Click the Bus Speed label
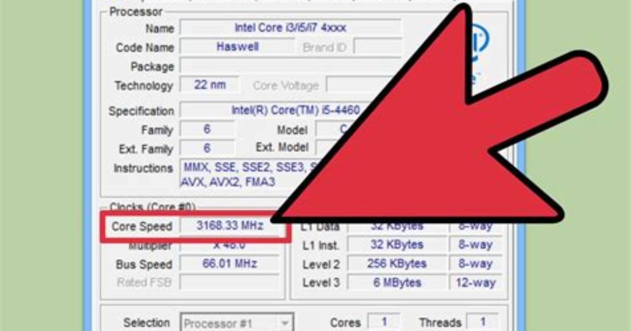 144,265
